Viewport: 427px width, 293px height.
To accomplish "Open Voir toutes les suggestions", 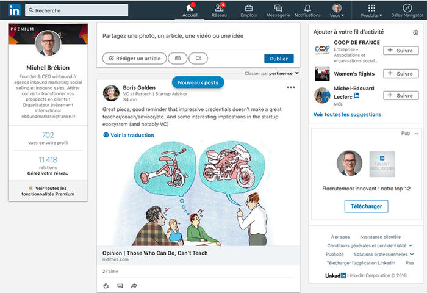I will (347, 115).
